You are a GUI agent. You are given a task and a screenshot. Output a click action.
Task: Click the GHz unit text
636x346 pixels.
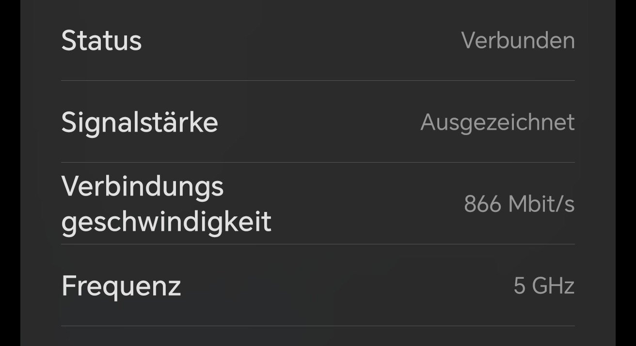coord(553,286)
